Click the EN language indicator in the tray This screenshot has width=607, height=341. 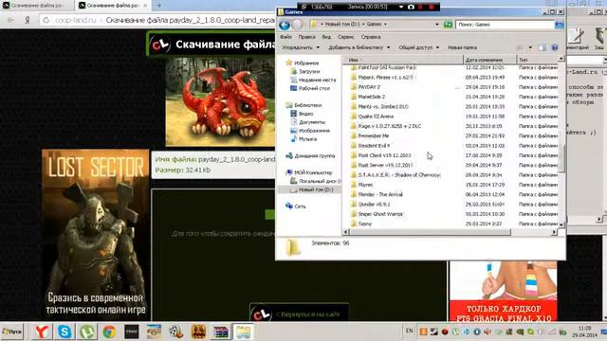point(410,331)
